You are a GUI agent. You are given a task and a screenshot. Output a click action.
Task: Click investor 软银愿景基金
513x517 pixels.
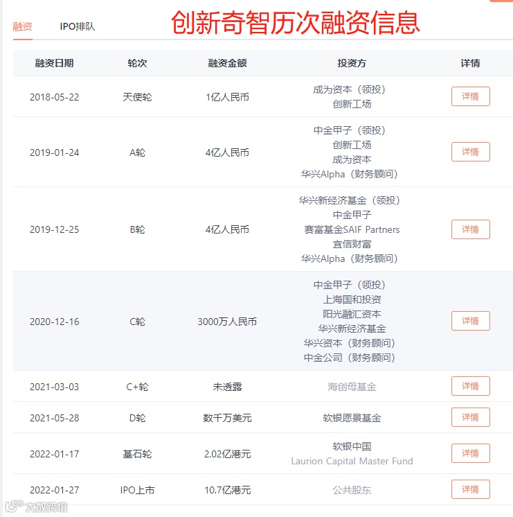tap(352, 418)
